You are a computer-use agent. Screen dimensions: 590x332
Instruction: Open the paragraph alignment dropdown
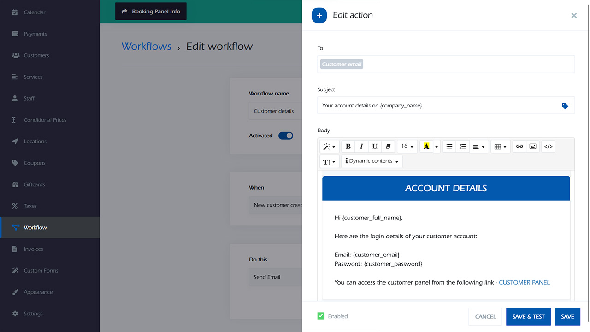pyautogui.click(x=479, y=147)
